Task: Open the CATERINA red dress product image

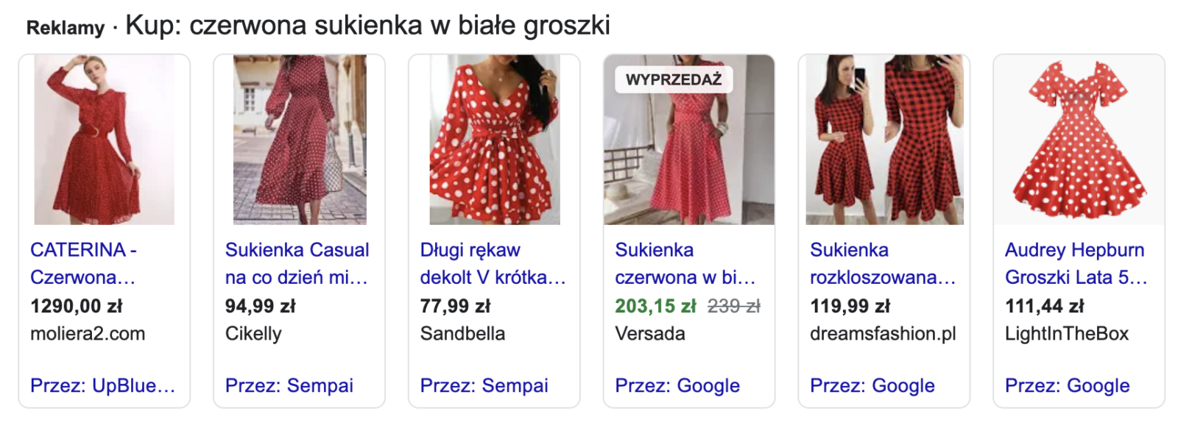Action: tap(104, 140)
